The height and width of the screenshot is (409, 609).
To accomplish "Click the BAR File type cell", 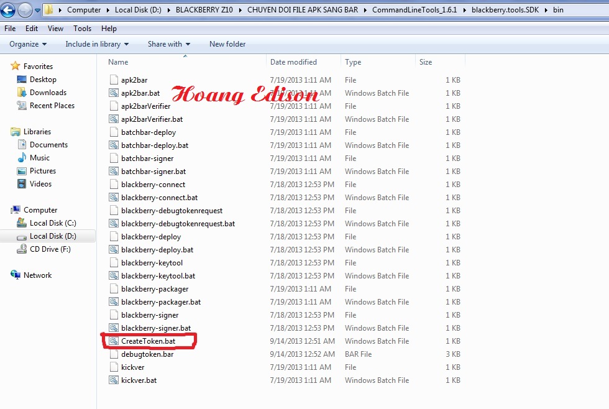I will (x=358, y=354).
